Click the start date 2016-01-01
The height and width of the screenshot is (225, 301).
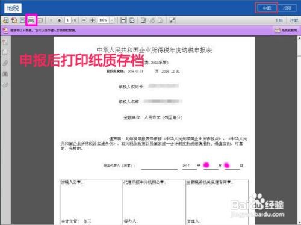tap(135, 72)
